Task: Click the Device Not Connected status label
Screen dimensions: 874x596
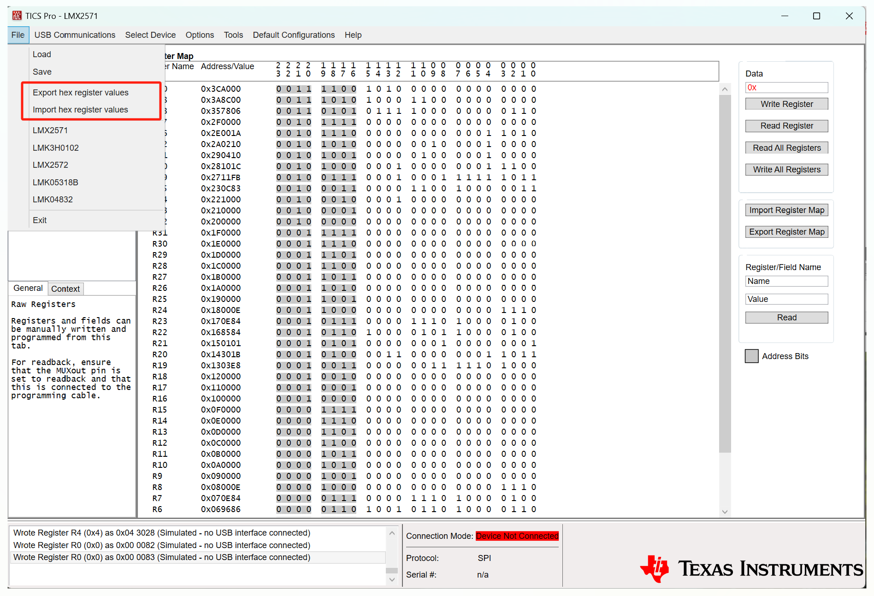Action: tap(517, 536)
